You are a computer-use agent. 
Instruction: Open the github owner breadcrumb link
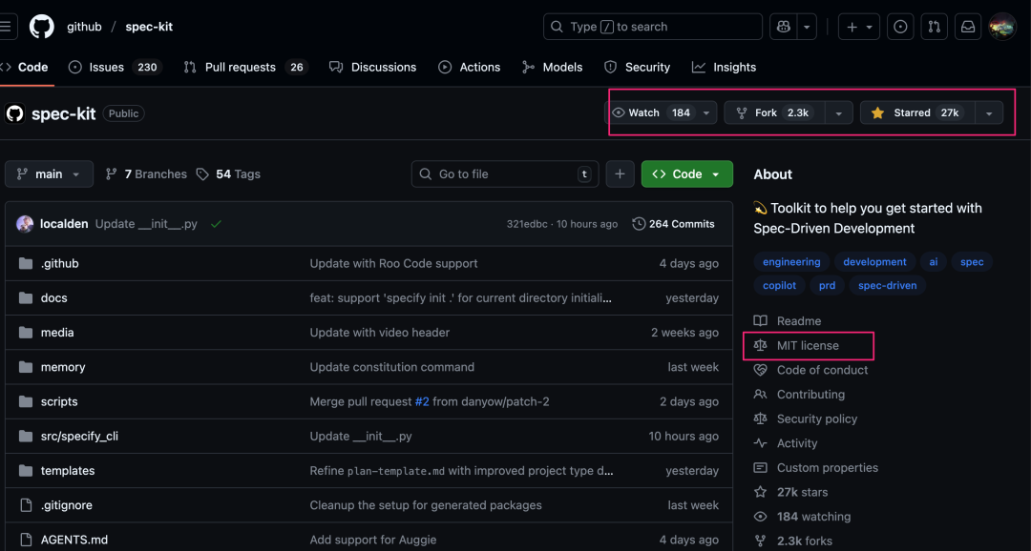84,27
